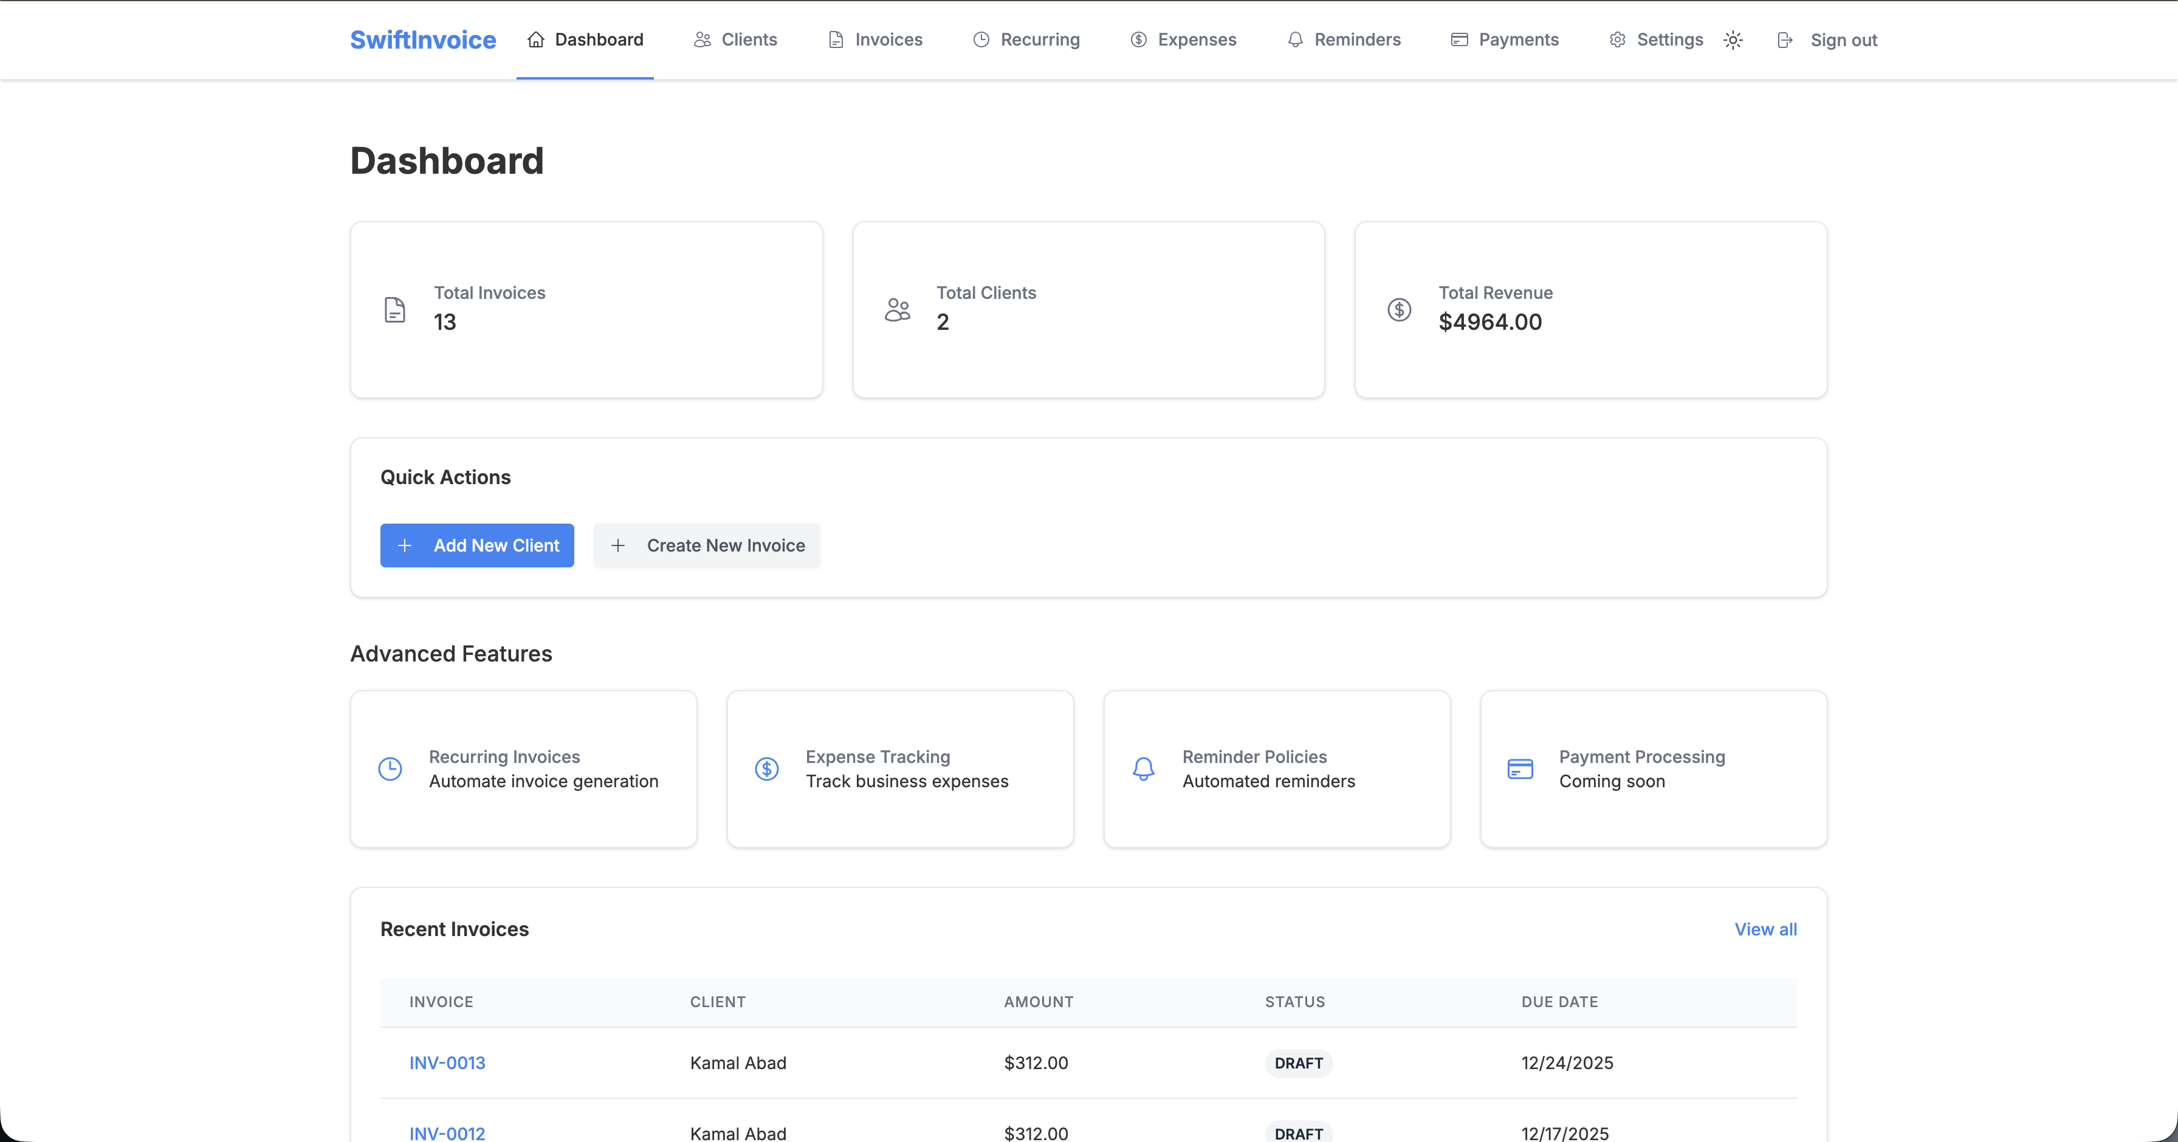
Task: Open the Expenses navigation tab
Action: (x=1183, y=39)
